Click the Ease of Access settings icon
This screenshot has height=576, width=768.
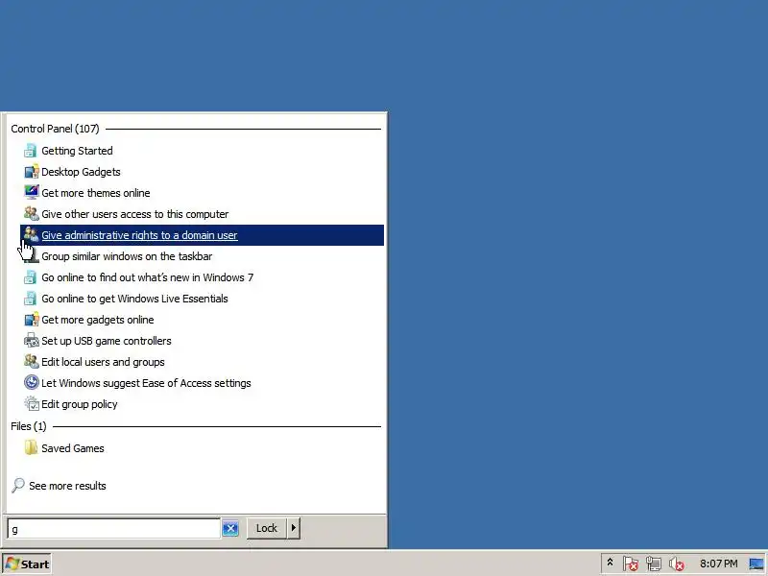31,383
